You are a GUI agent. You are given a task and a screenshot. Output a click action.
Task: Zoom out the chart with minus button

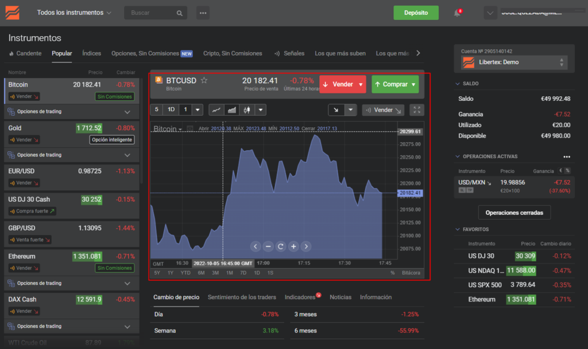tap(268, 246)
